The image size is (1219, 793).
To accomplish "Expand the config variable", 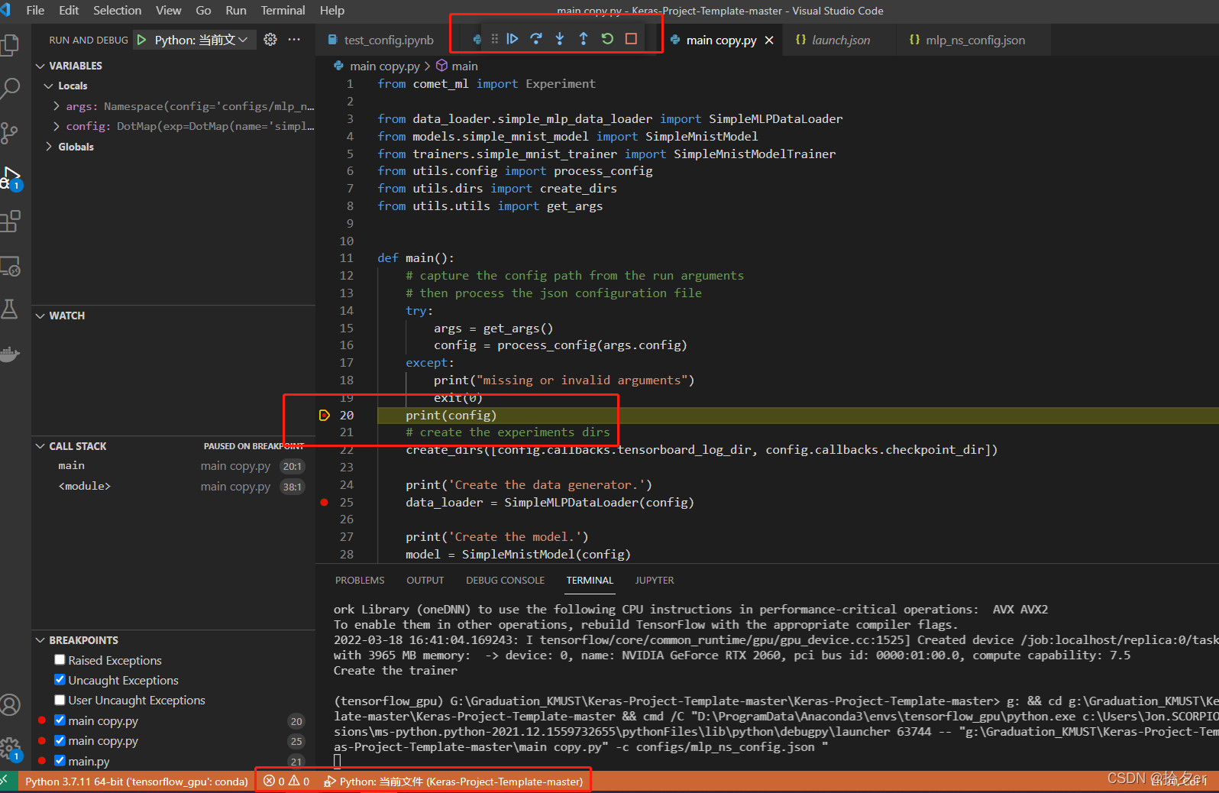I will coord(57,126).
